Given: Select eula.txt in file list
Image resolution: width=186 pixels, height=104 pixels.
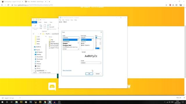Looking at the screenshot, I should (x=52, y=42).
